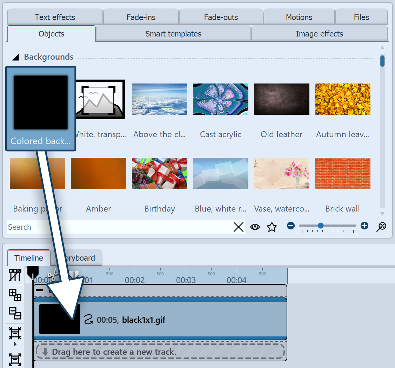Image resolution: width=395 pixels, height=368 pixels.
Task: Switch to the Smart templates tab
Action: 173,34
